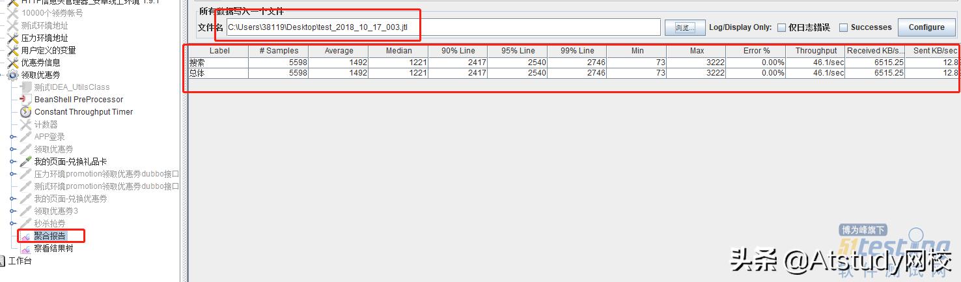Sort by # Samples column header
The image size is (961, 282).
279,51
